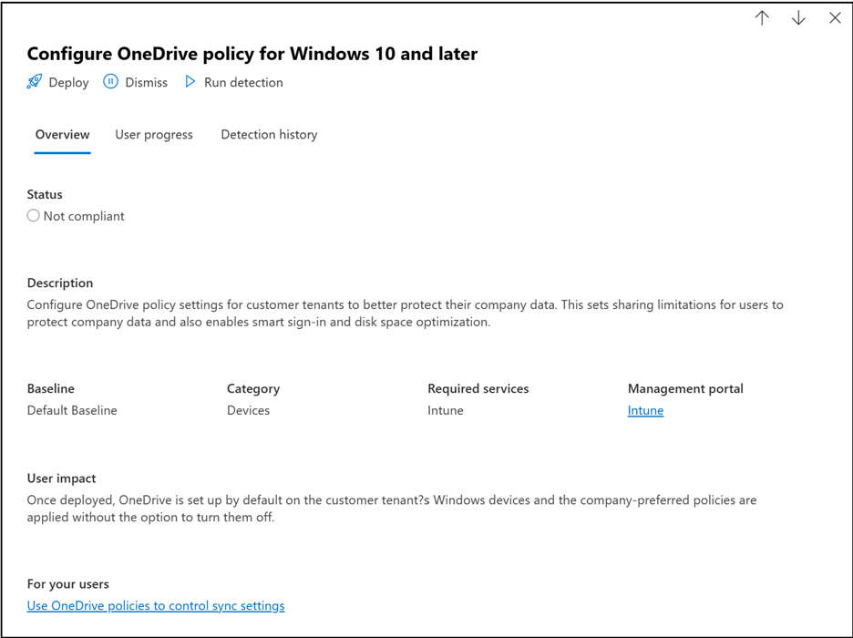
Task: Go to next item with down arrow
Action: click(x=798, y=18)
